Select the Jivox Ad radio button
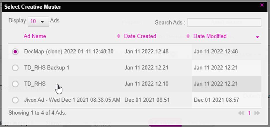Image resolution: width=270 pixels, height=127 pixels. tap(15, 100)
